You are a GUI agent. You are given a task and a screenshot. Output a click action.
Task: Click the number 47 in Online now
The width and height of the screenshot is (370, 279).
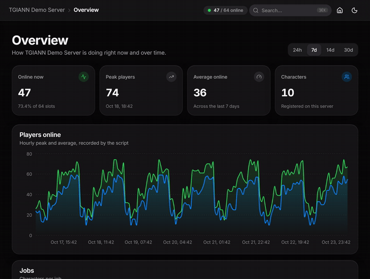point(25,93)
